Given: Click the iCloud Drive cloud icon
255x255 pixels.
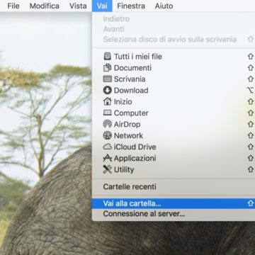Looking at the screenshot, I should 108,147.
